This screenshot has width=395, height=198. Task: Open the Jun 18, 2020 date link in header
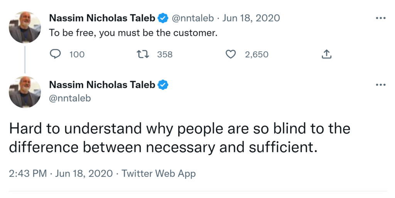(251, 18)
